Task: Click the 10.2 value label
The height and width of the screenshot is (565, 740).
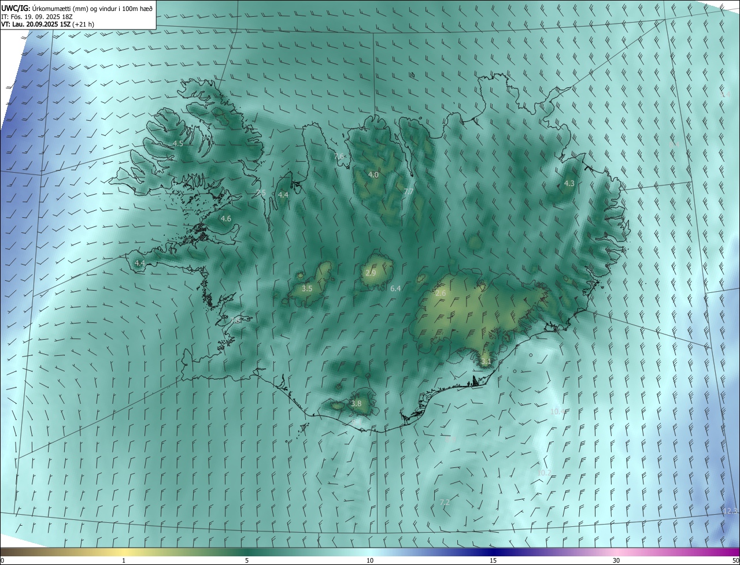Action: pos(544,473)
